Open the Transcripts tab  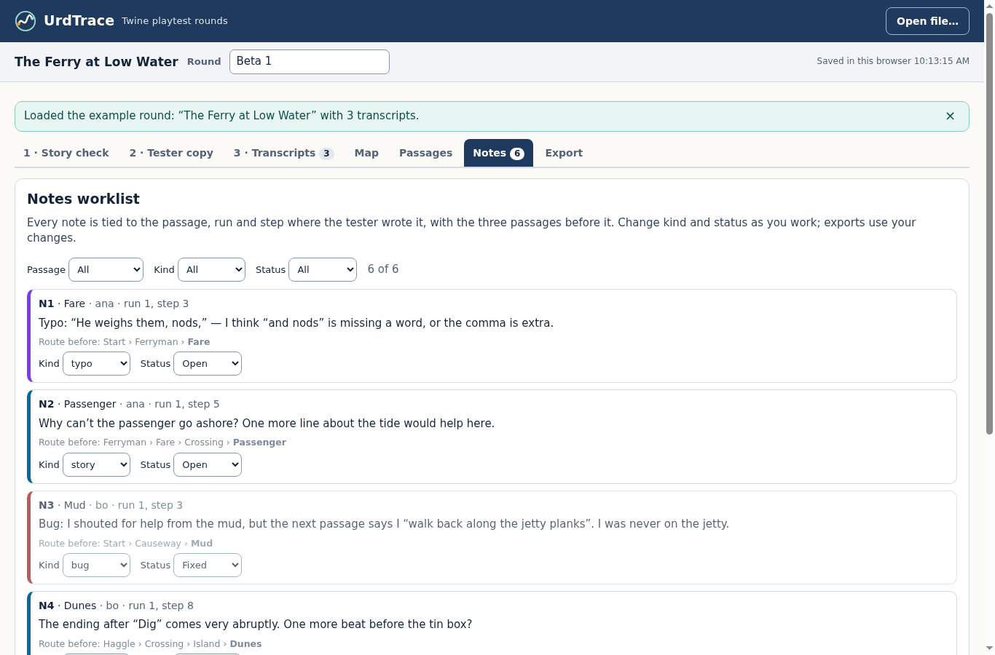(283, 153)
